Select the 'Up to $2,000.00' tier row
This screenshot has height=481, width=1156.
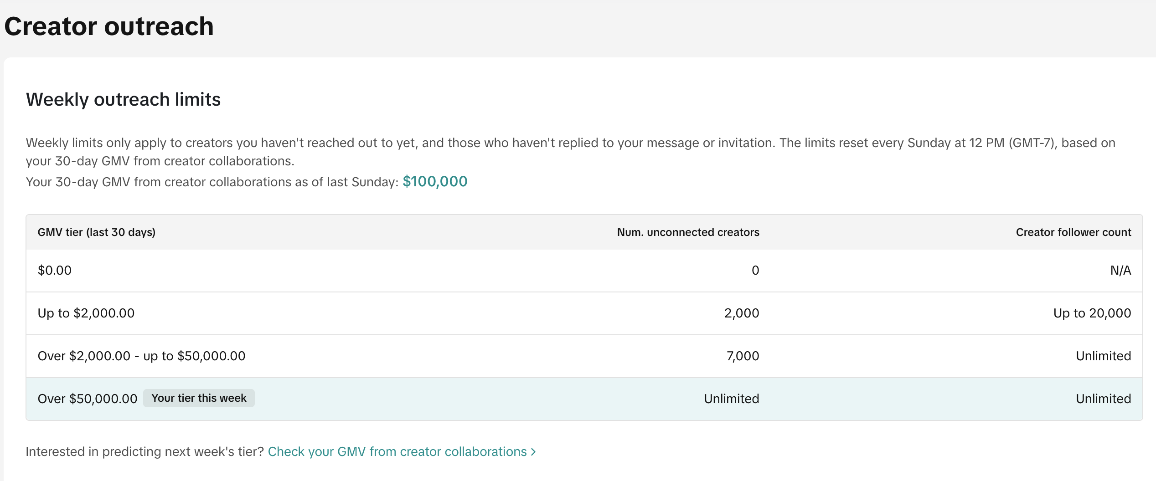584,313
